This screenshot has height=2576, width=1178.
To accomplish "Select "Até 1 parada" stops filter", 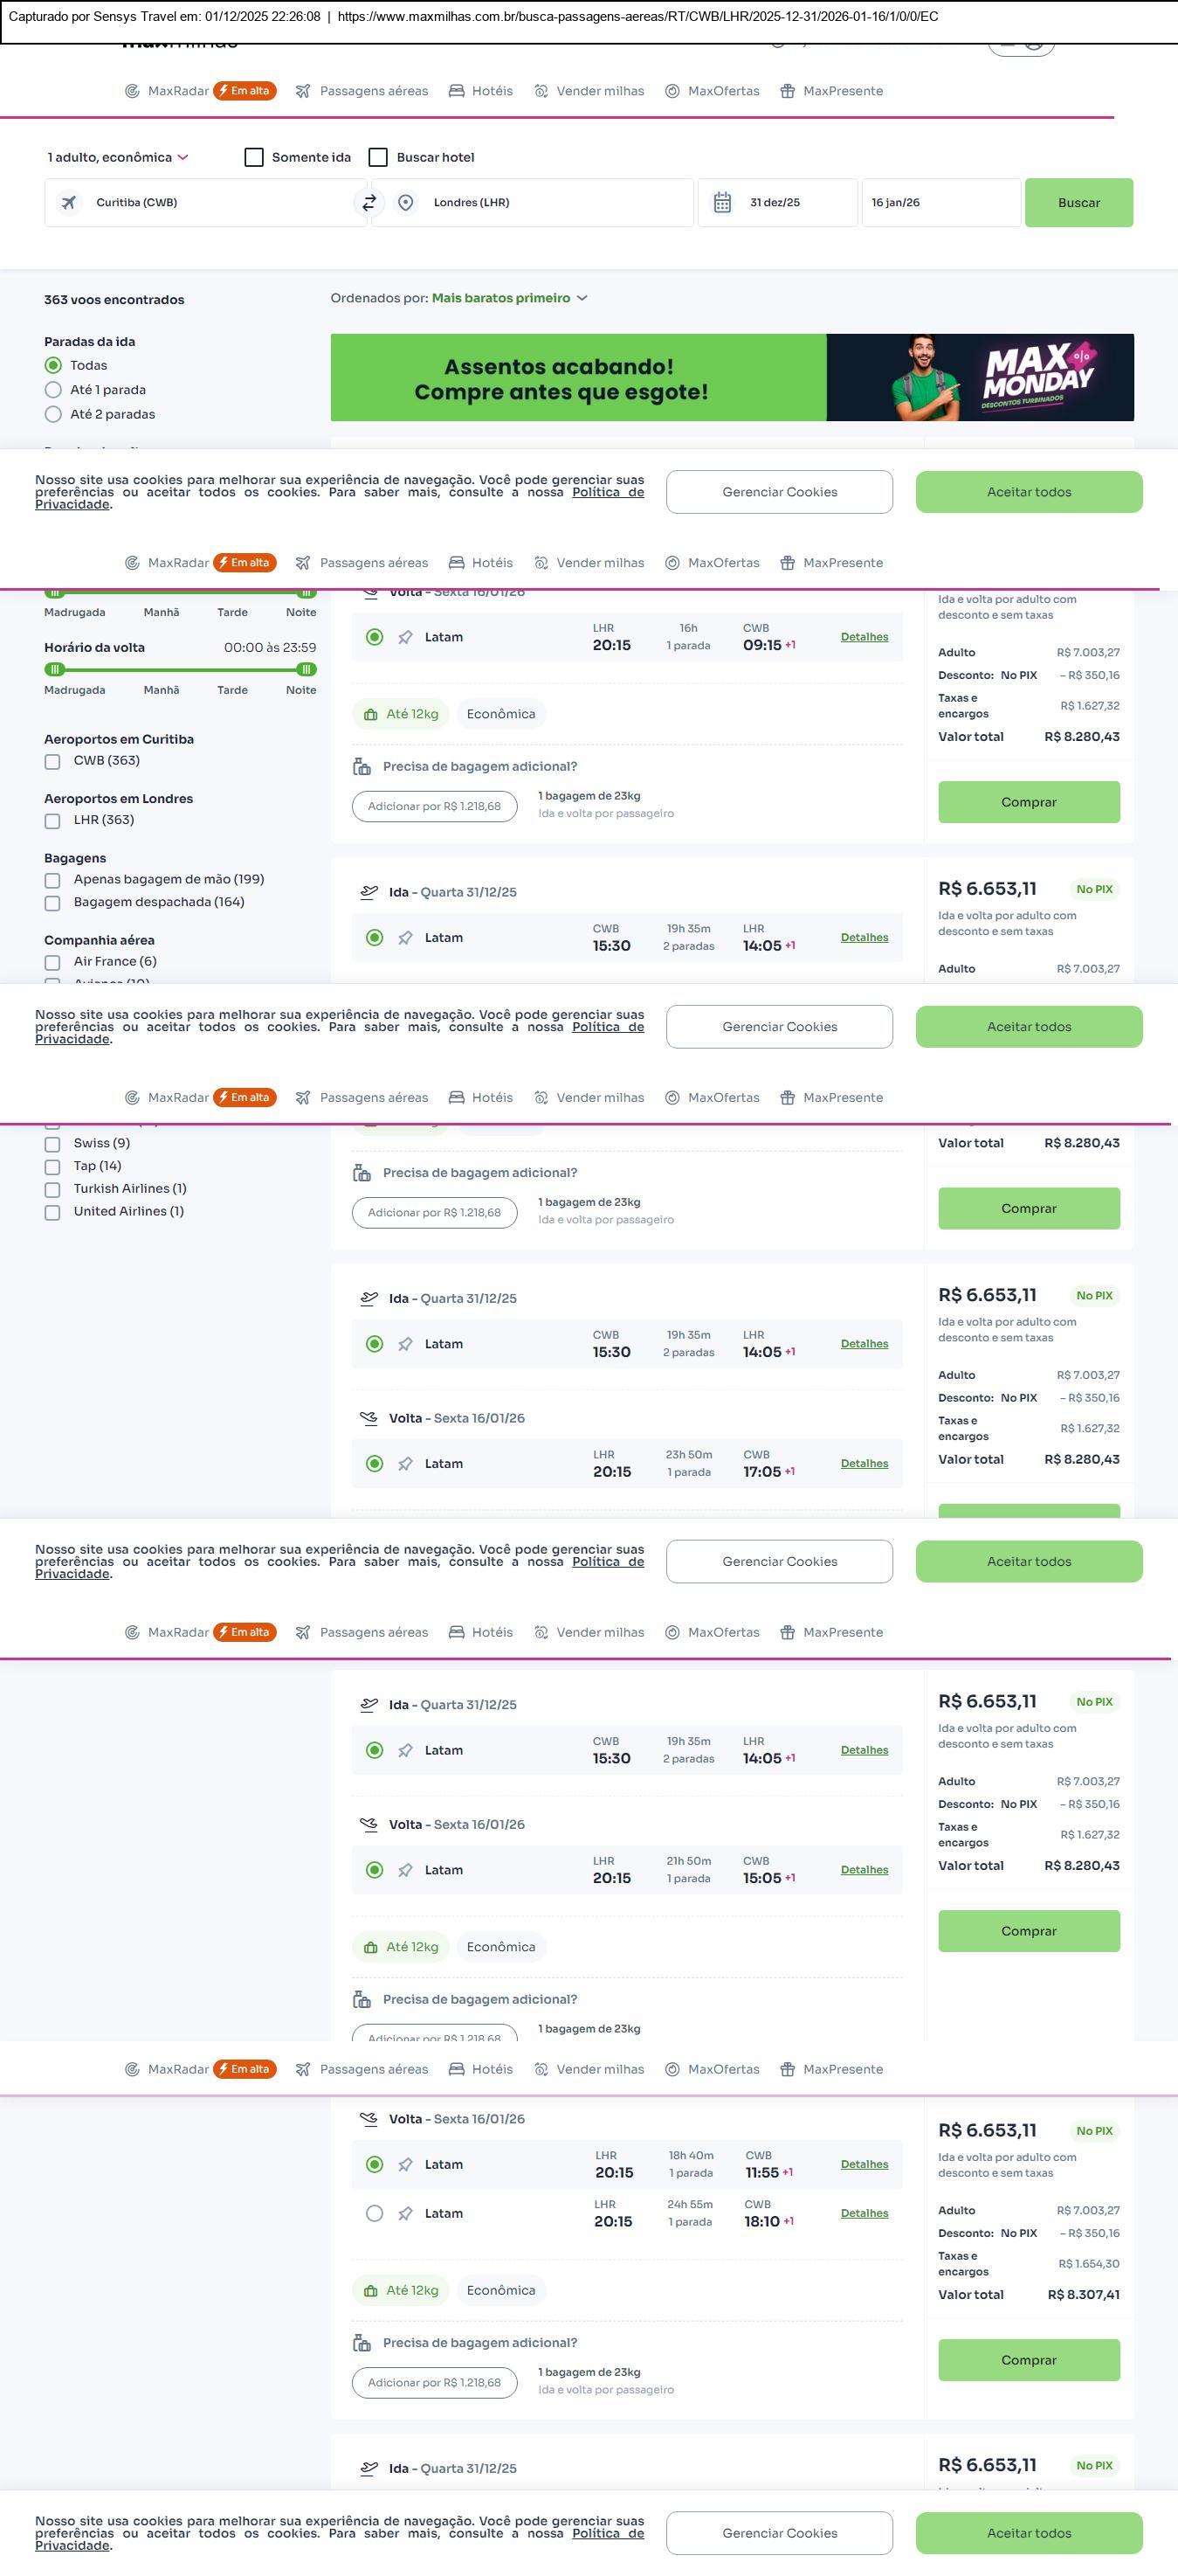I will click(x=54, y=390).
